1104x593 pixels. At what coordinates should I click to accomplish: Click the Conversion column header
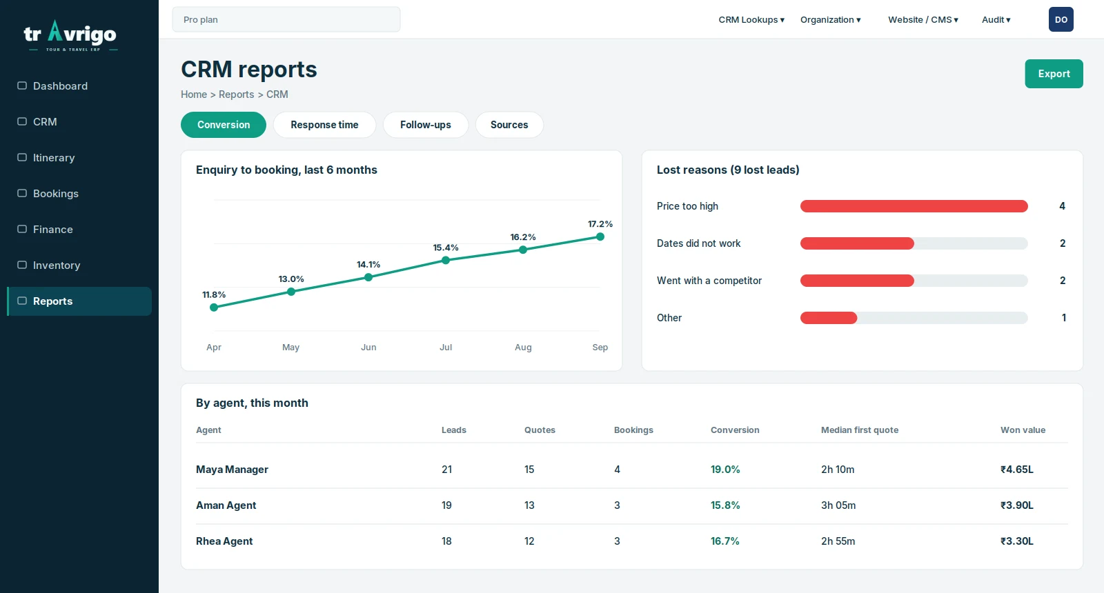point(735,430)
